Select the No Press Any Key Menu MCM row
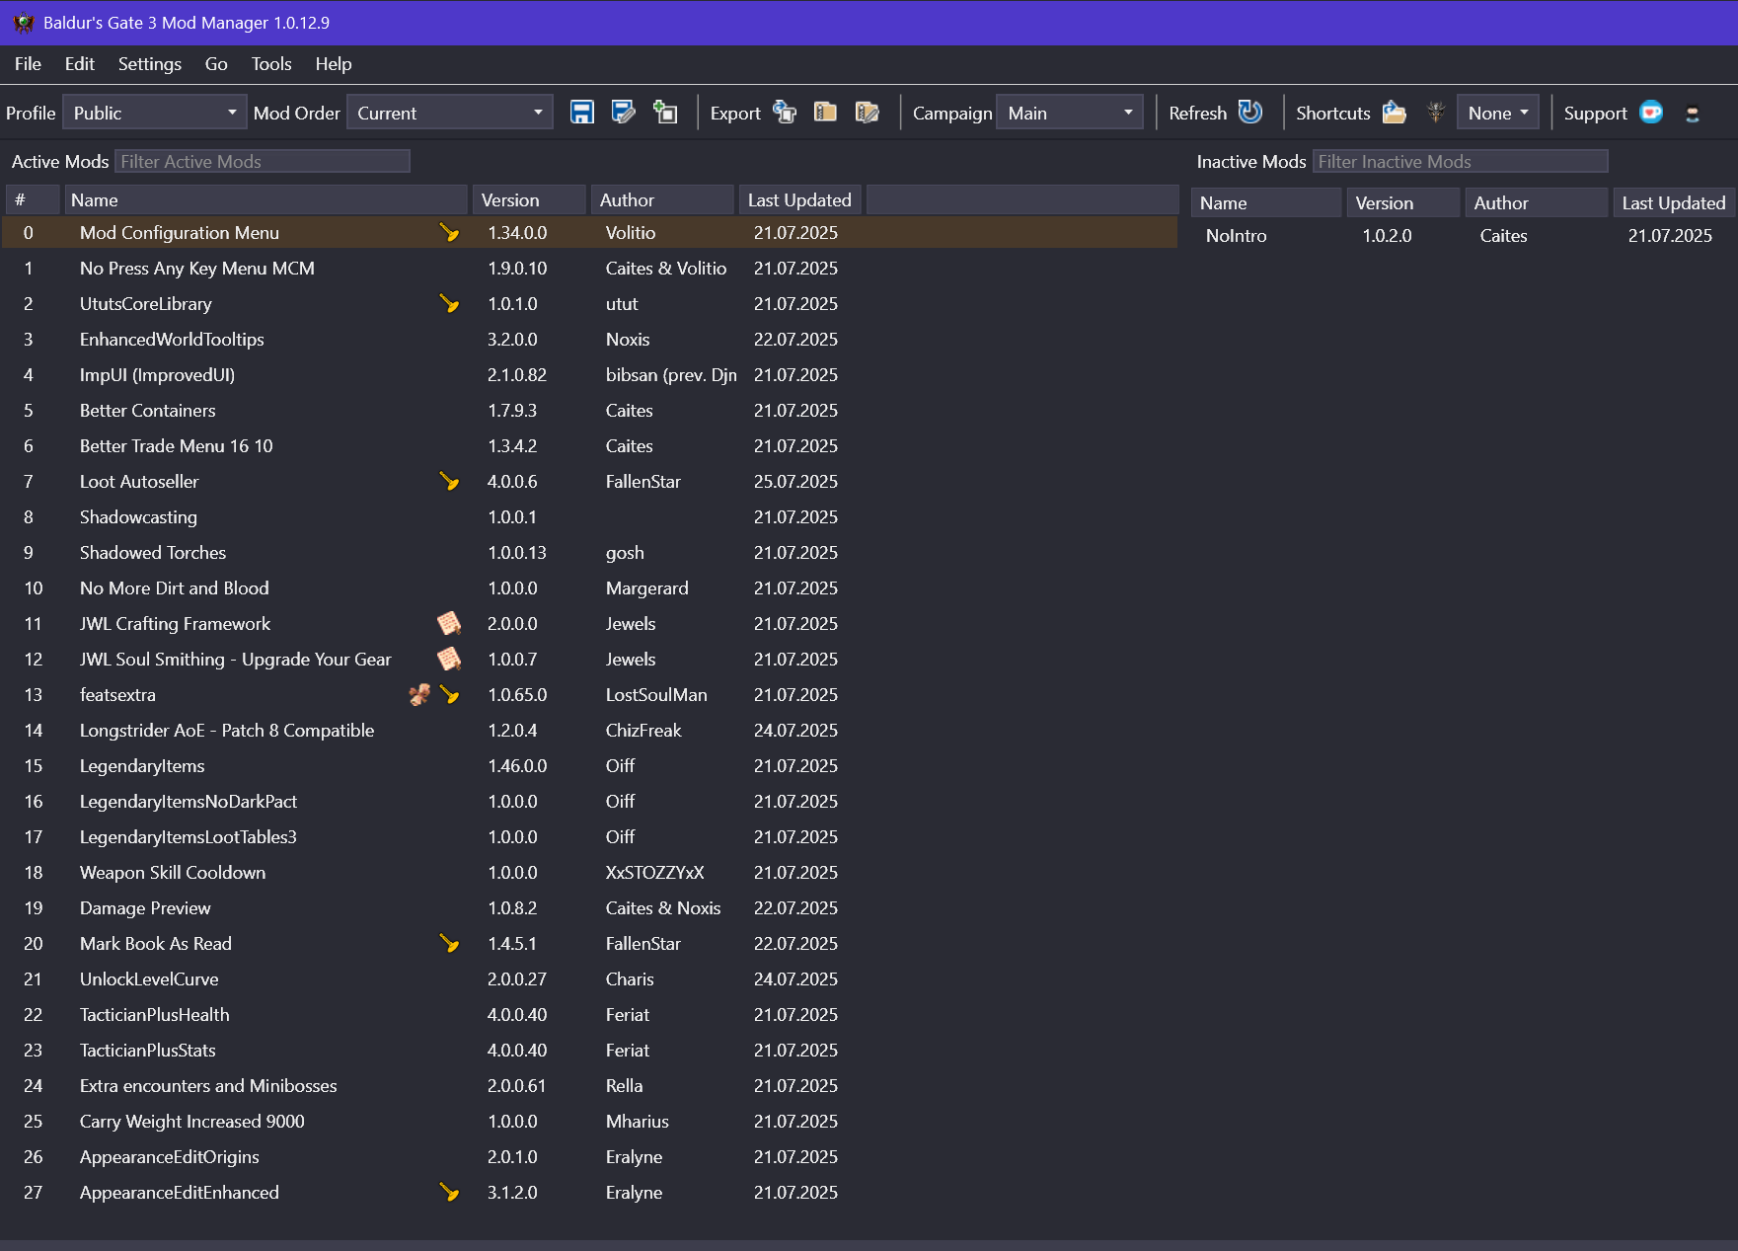1738x1251 pixels. 591,269
